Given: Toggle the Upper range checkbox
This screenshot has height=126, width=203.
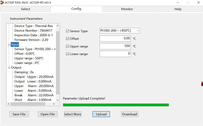Looking at the screenshot, I should tap(67, 46).
